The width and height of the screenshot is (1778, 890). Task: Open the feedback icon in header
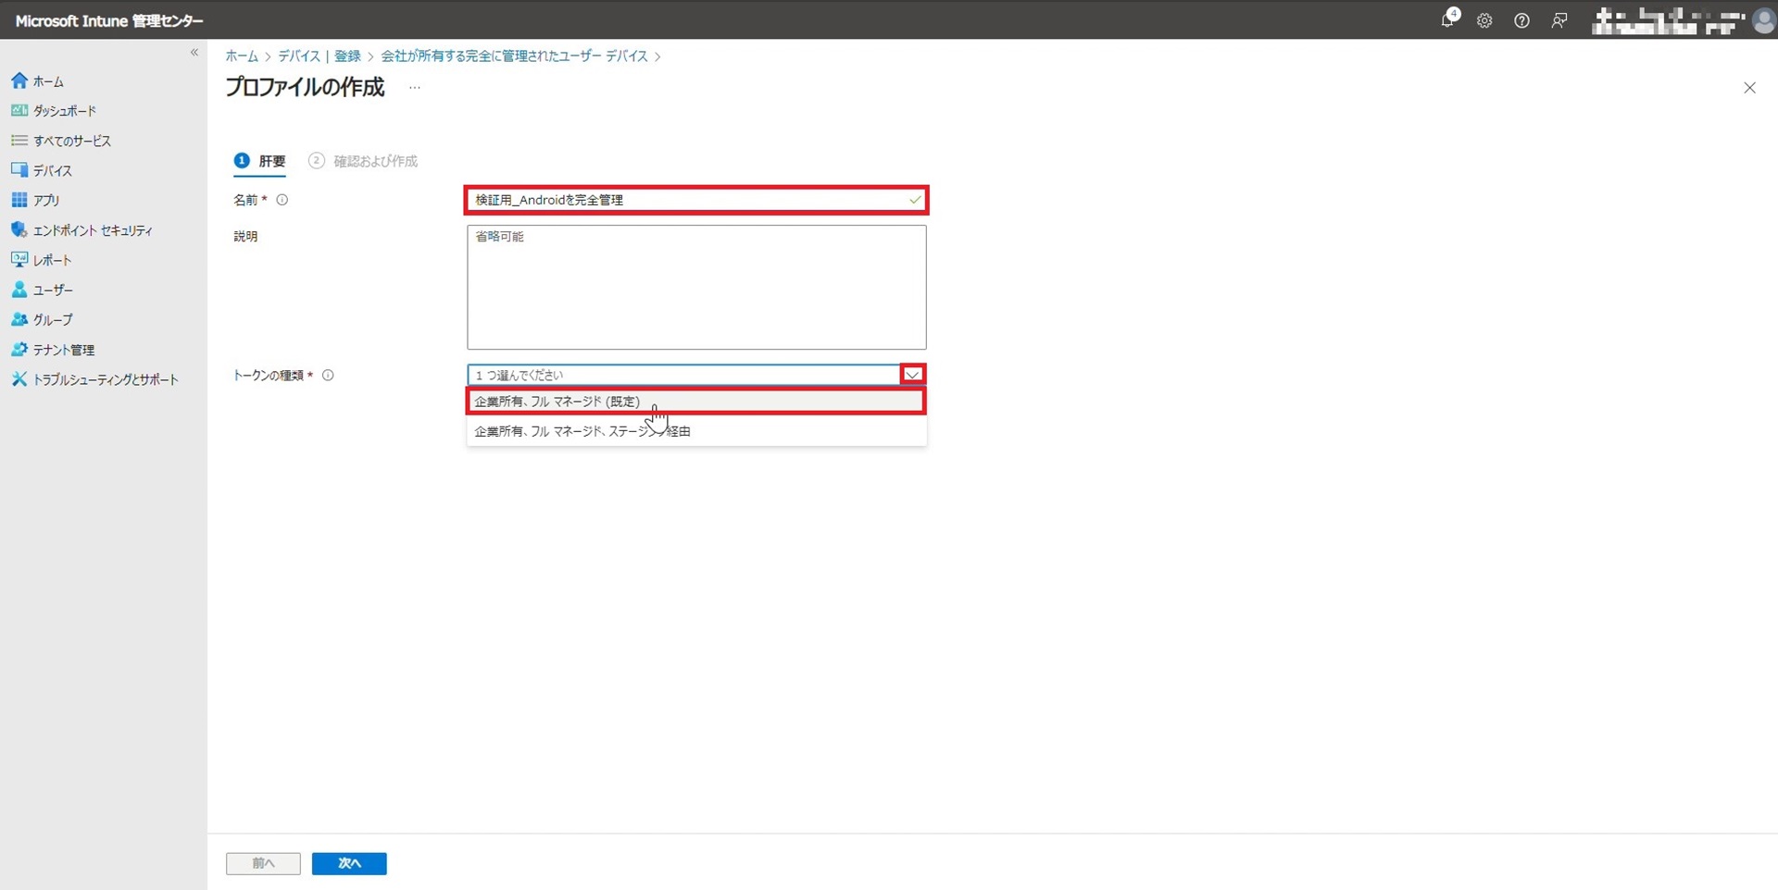pyautogui.click(x=1559, y=20)
